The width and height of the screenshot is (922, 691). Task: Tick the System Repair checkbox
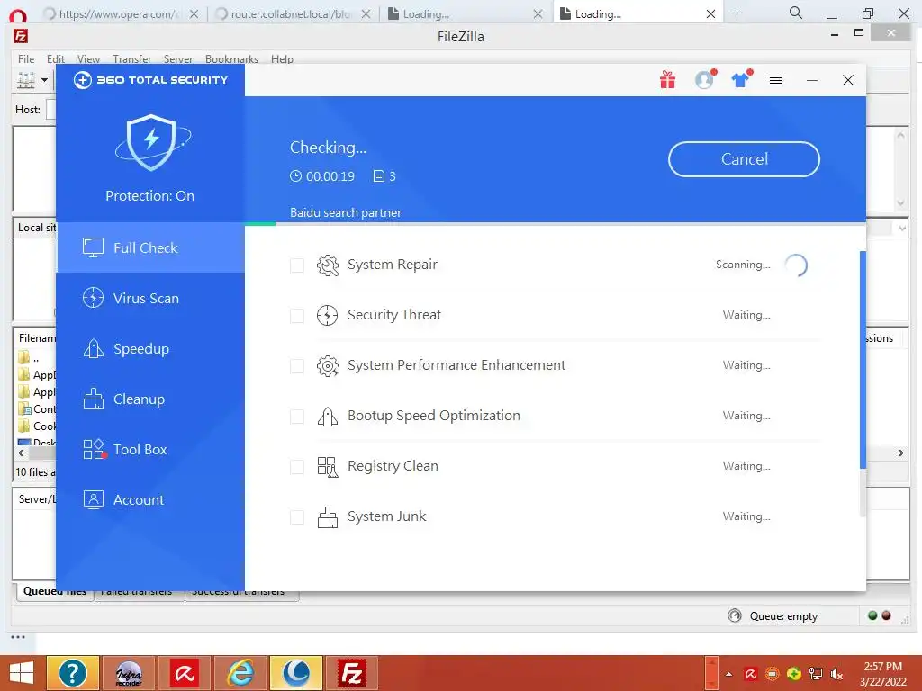297,265
